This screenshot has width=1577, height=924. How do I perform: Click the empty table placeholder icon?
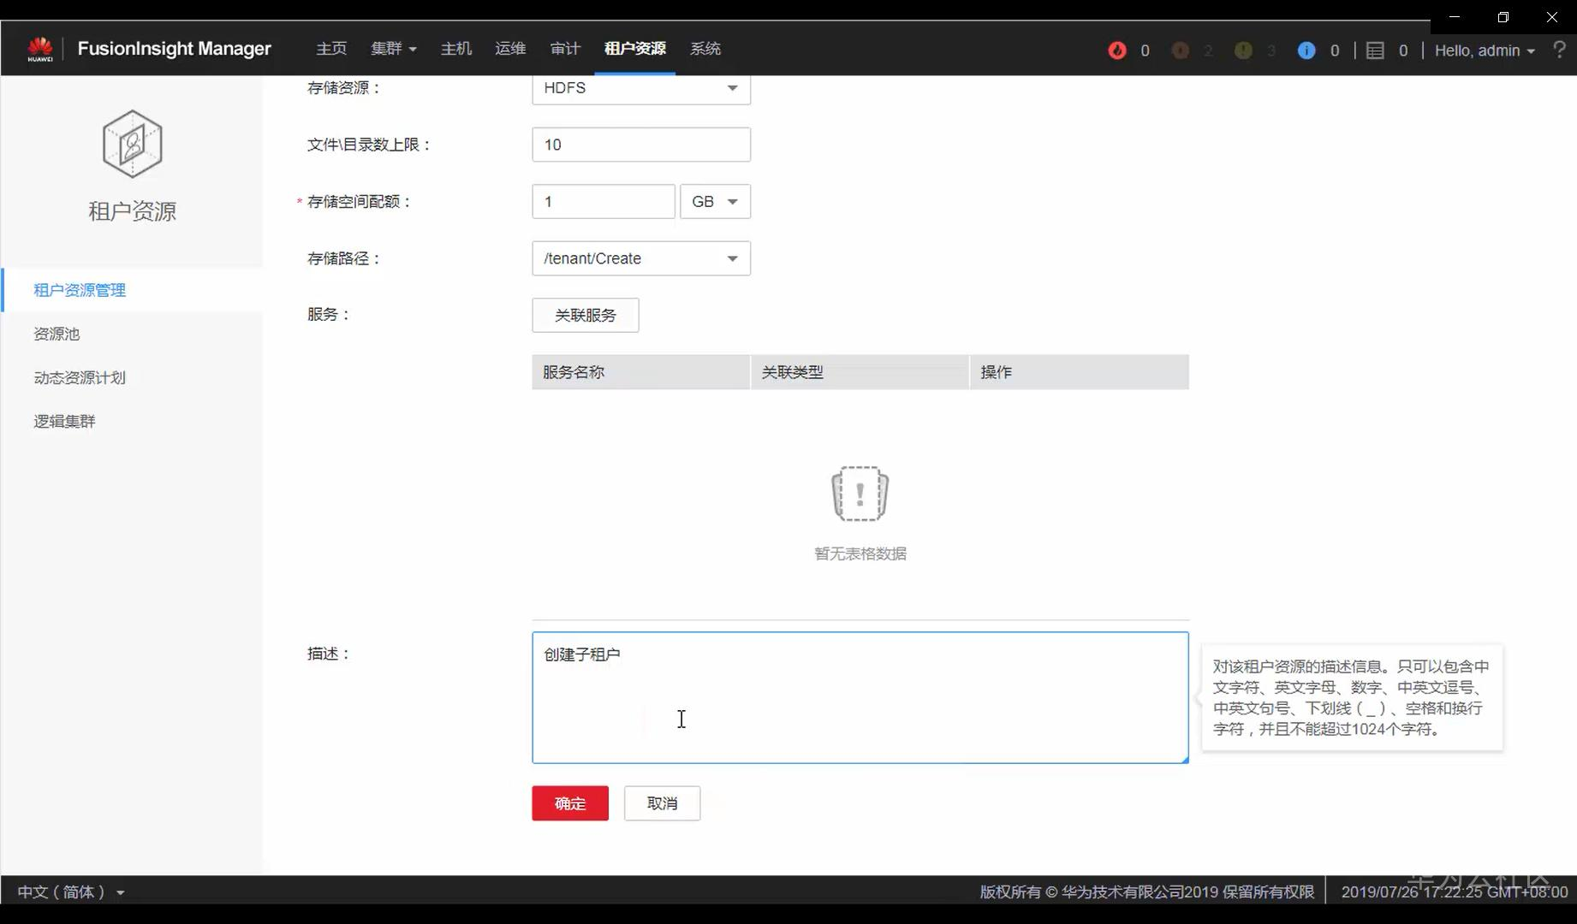point(860,494)
